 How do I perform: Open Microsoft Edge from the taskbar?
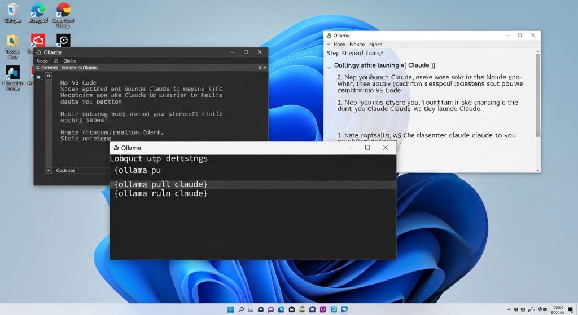pyautogui.click(x=281, y=309)
